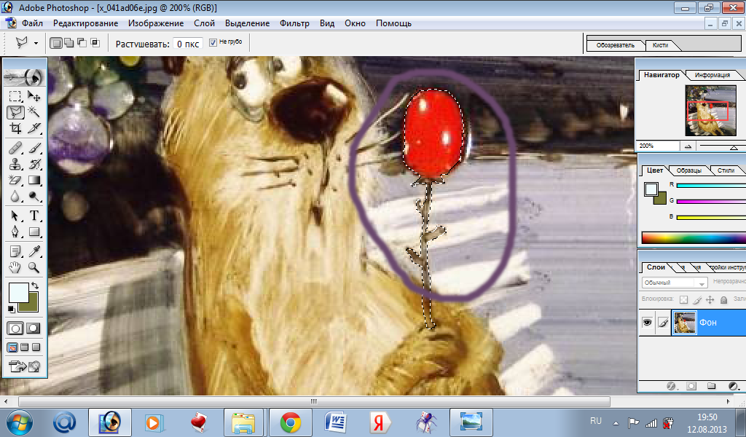Select the Notes tool
Viewport: 746px width, 437px height.
[15, 251]
